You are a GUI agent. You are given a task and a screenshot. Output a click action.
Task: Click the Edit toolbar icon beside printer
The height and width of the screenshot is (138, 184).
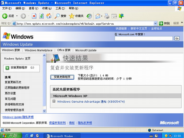(114, 16)
